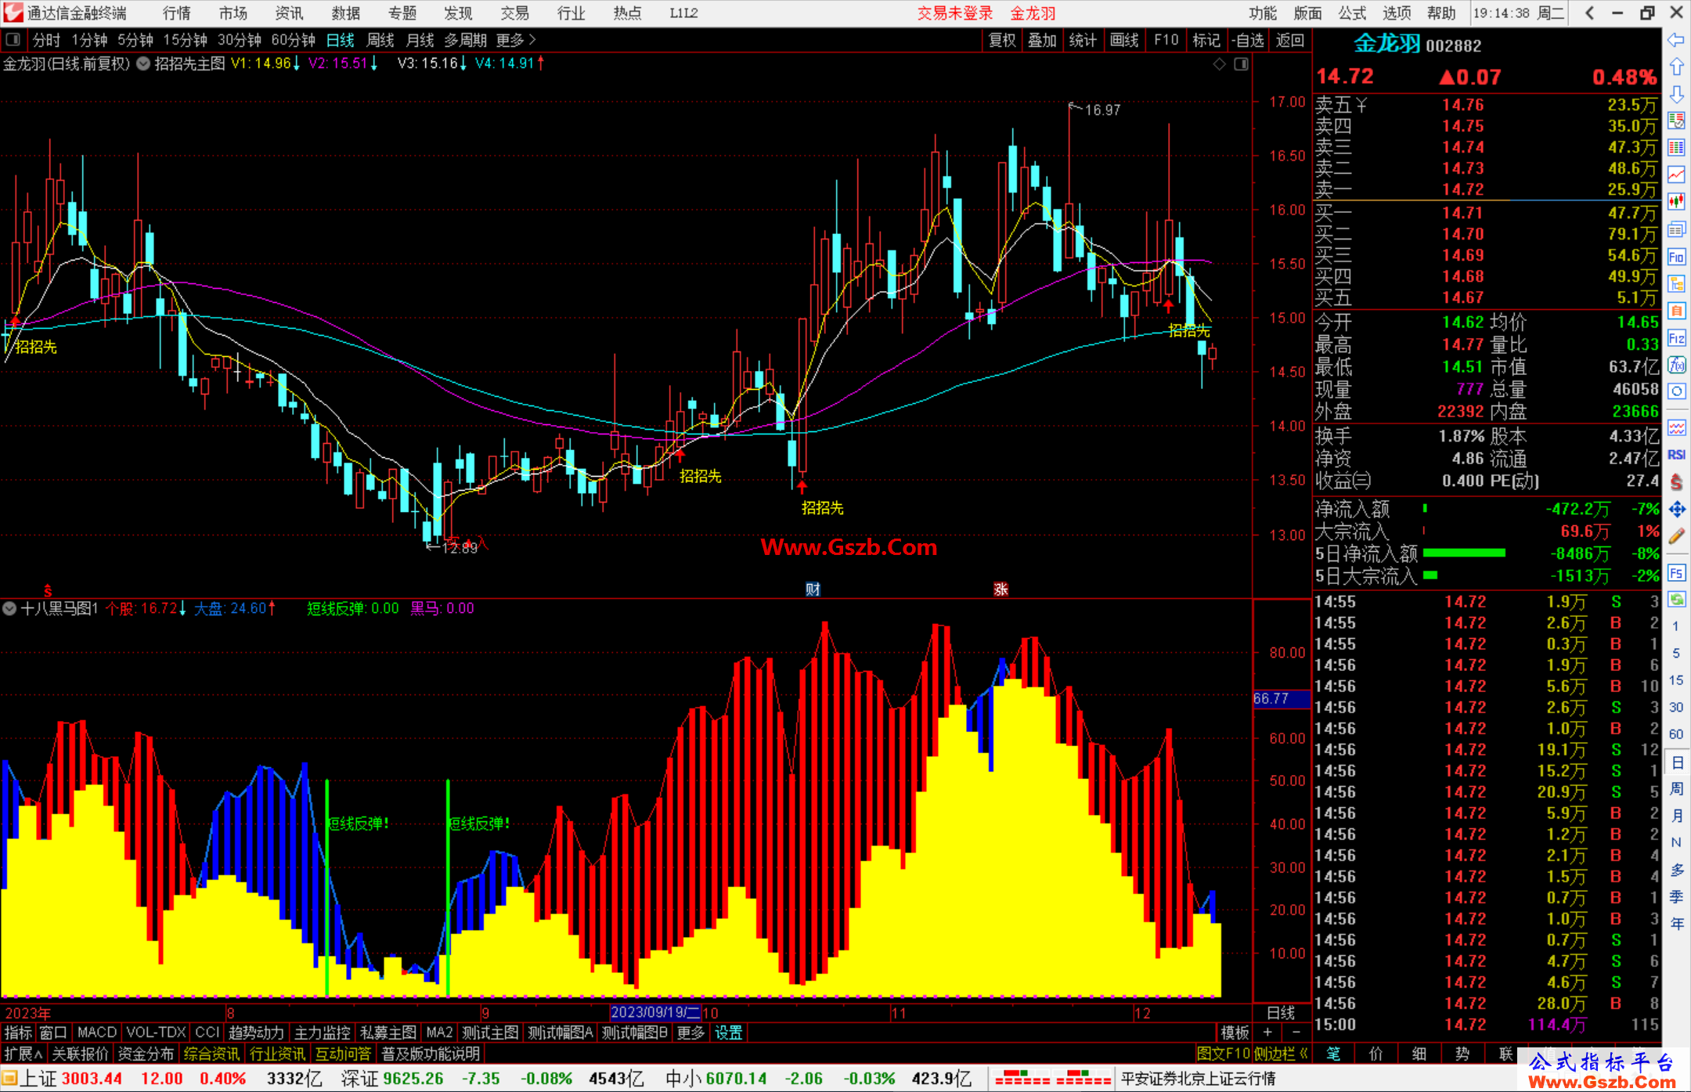Screen dimensions: 1691x1092
Task: Click the orange document sidebar icon
Action: 1676,311
